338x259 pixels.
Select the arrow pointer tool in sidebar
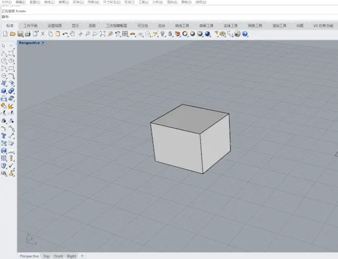pyautogui.click(x=4, y=46)
